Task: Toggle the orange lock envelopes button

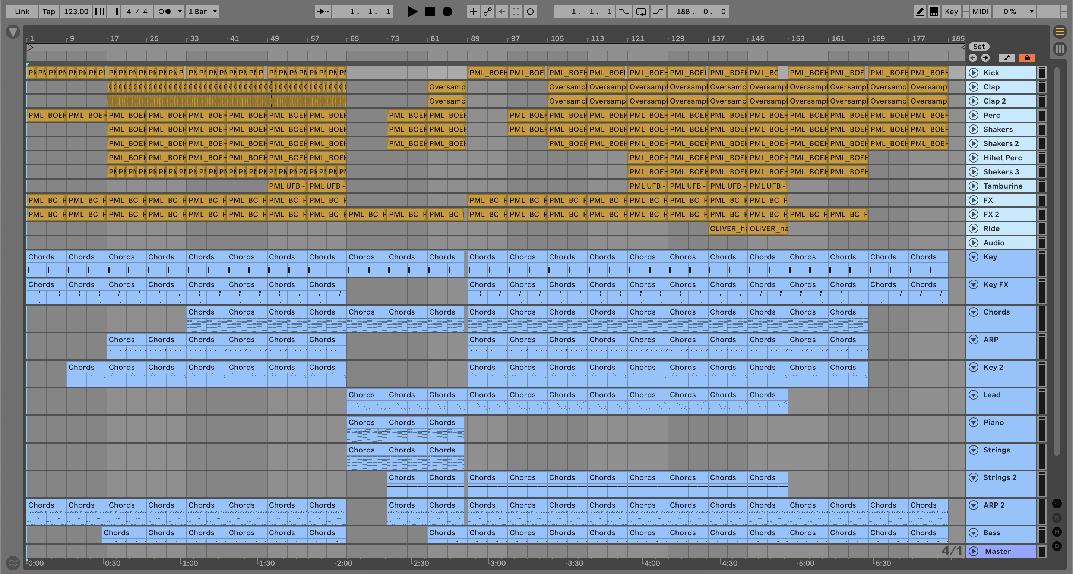Action: [1027, 58]
